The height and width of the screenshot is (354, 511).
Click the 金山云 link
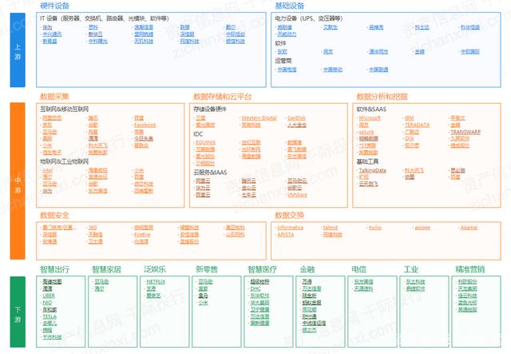[248, 188]
